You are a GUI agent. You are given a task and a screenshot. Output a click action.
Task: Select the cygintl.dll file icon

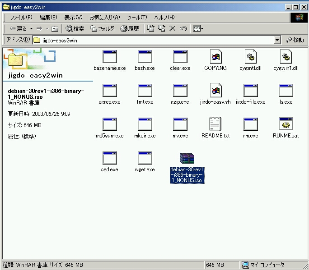click(x=251, y=56)
